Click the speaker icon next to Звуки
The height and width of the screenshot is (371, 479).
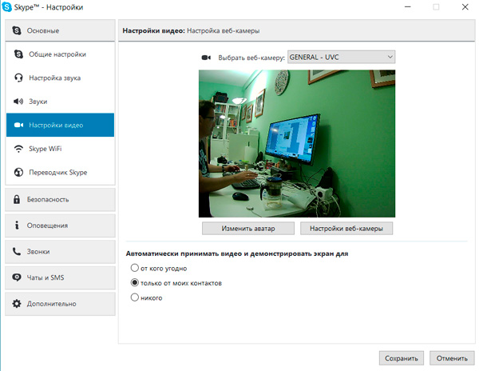(18, 102)
